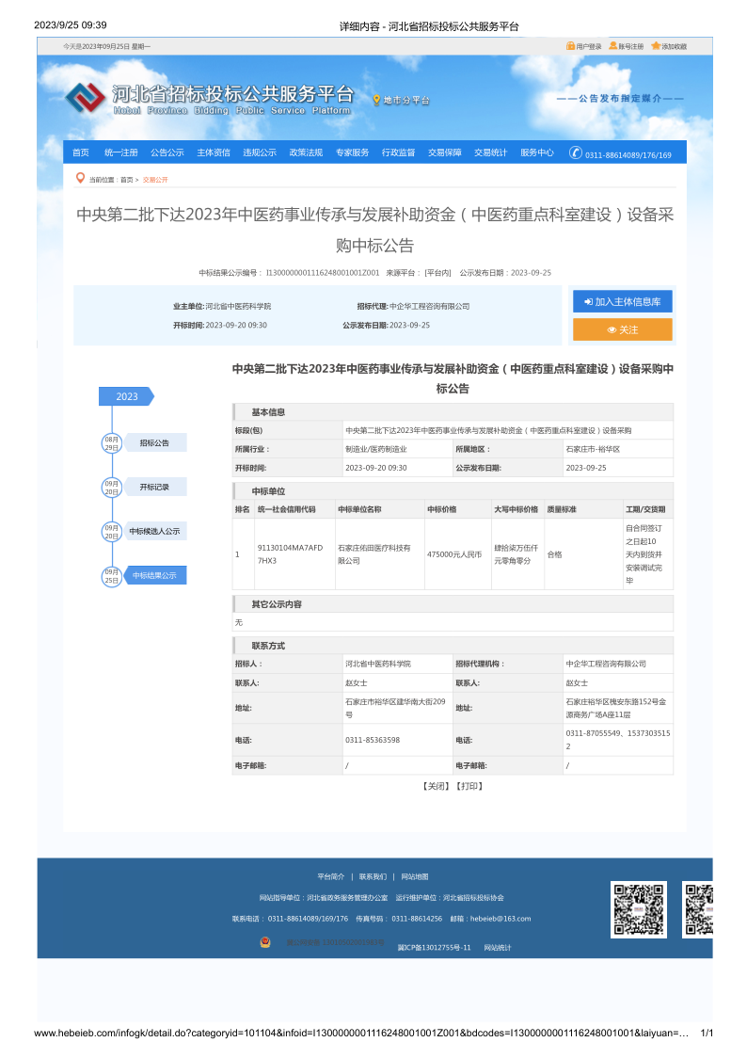Click the account registration person icon
The height and width of the screenshot is (1058, 747).
coord(612,46)
